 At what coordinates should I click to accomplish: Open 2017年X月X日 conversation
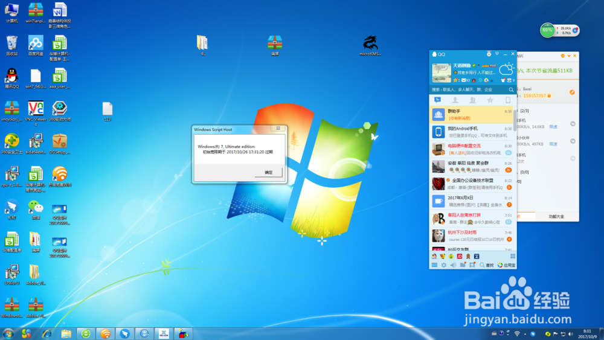click(x=472, y=201)
